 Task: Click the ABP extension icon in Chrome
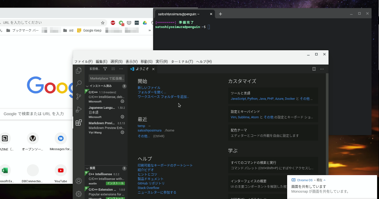pos(113,23)
